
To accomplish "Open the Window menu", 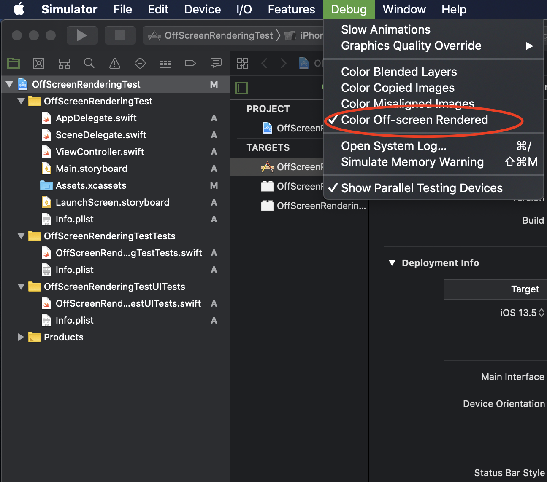I will coord(404,9).
